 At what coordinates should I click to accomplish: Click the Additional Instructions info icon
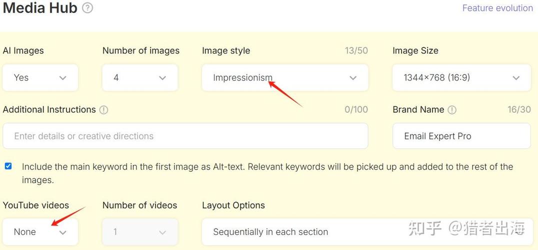tap(103, 110)
